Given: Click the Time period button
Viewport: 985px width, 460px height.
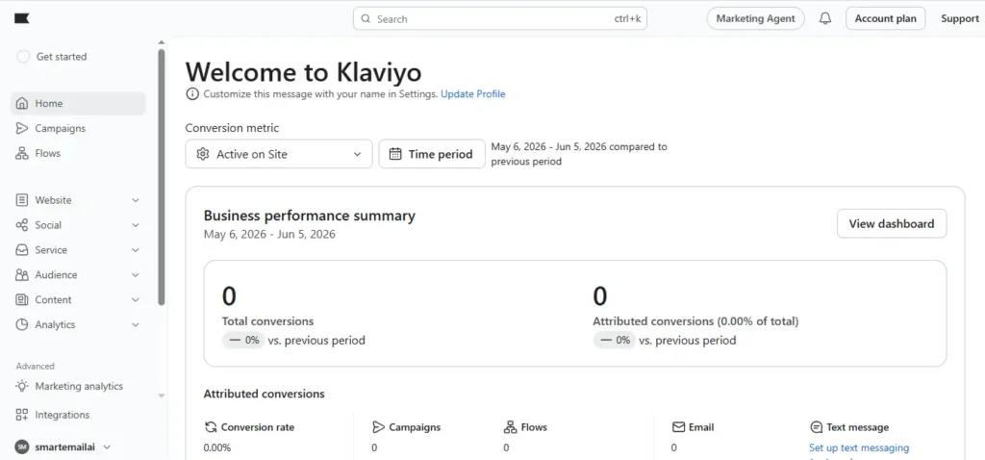Looking at the screenshot, I should point(432,154).
